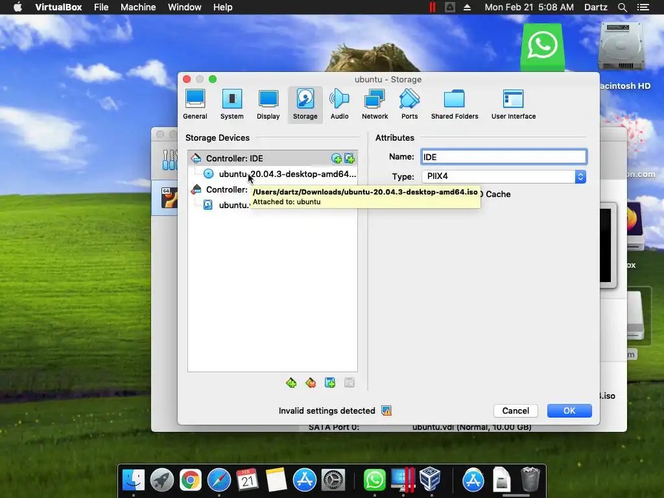Open the VirtualBox application menu
Image resolution: width=664 pixels, height=498 pixels.
point(58,7)
